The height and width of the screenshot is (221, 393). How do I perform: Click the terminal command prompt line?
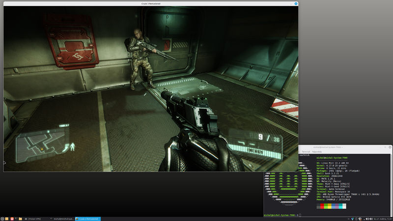click(282, 215)
